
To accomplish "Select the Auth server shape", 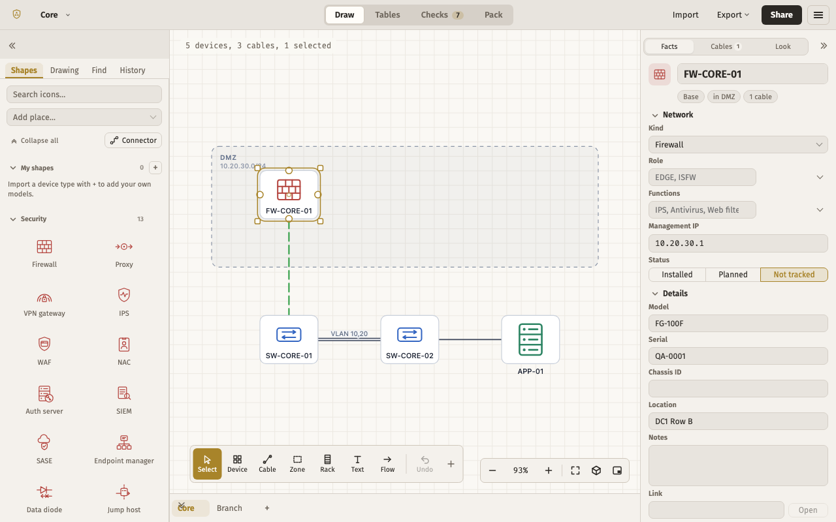I will click(x=44, y=393).
